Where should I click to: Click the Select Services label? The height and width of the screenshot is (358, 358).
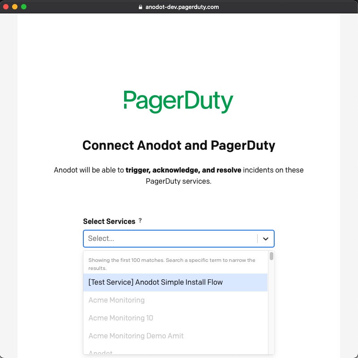(109, 221)
